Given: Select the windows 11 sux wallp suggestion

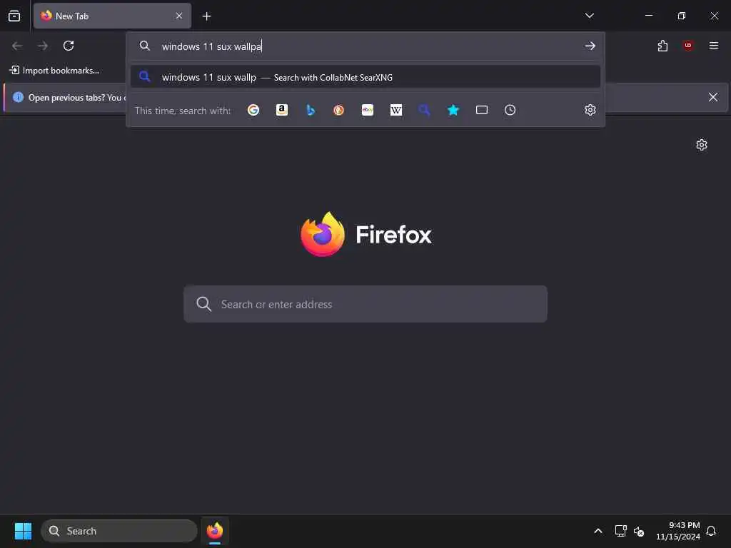Looking at the screenshot, I should point(365,77).
